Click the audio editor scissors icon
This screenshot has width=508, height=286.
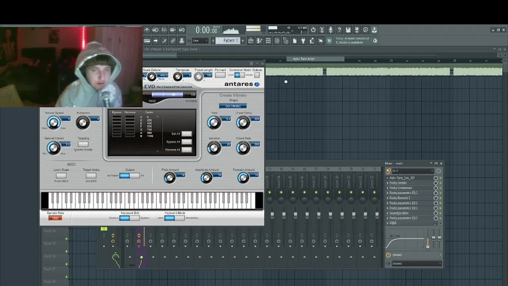322,30
